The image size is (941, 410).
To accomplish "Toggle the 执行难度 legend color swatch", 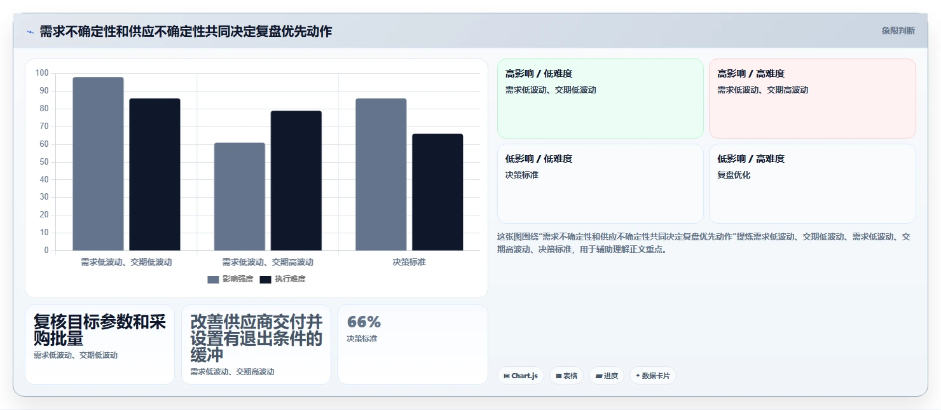I will pos(265,280).
